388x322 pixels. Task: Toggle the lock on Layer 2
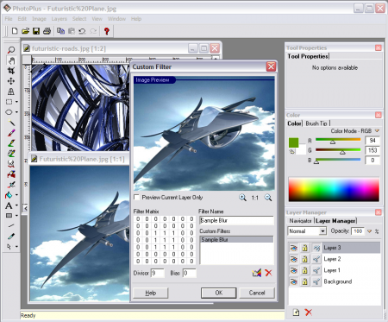[x=305, y=259]
